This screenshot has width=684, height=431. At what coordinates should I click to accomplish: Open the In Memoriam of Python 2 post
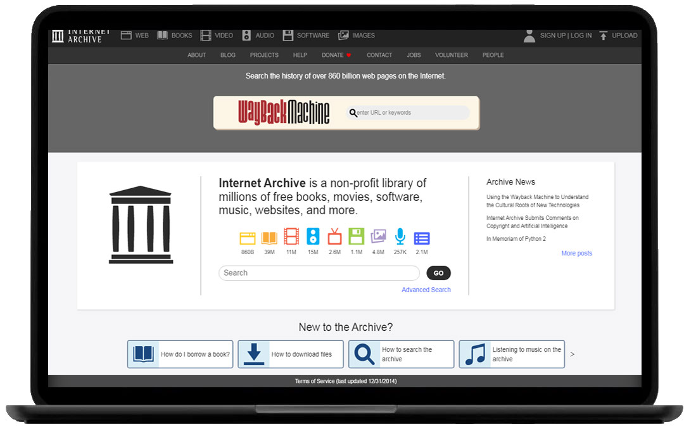[x=516, y=239]
